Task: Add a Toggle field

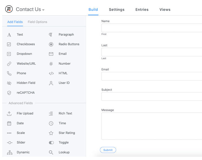Action: click(63, 142)
